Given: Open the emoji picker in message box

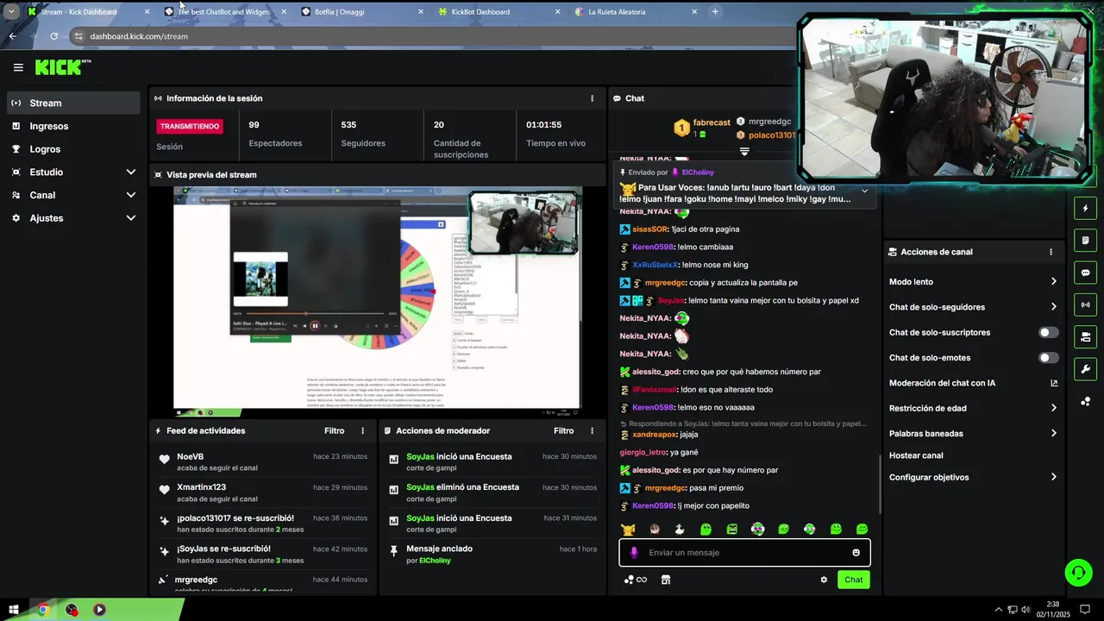Looking at the screenshot, I should pyautogui.click(x=856, y=553).
